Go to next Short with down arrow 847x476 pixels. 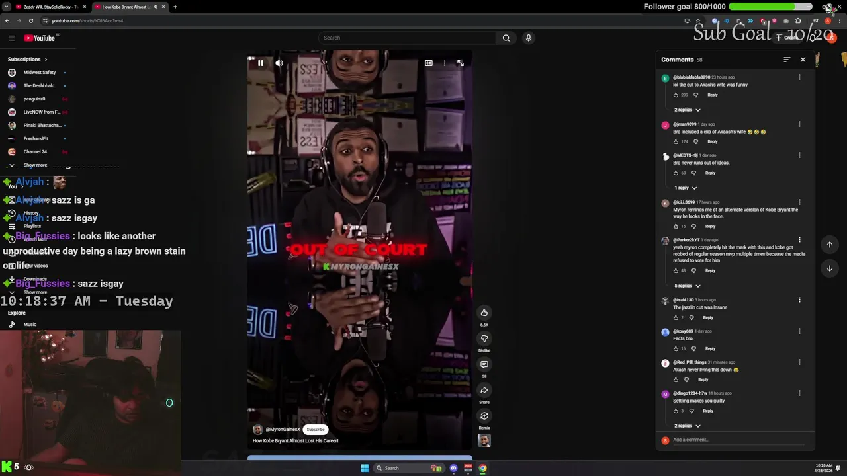tap(829, 268)
